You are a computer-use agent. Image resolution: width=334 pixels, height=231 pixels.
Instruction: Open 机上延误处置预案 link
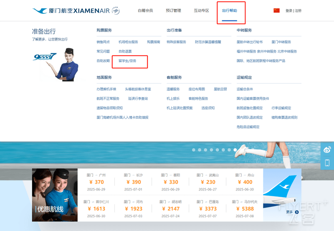[180, 108]
